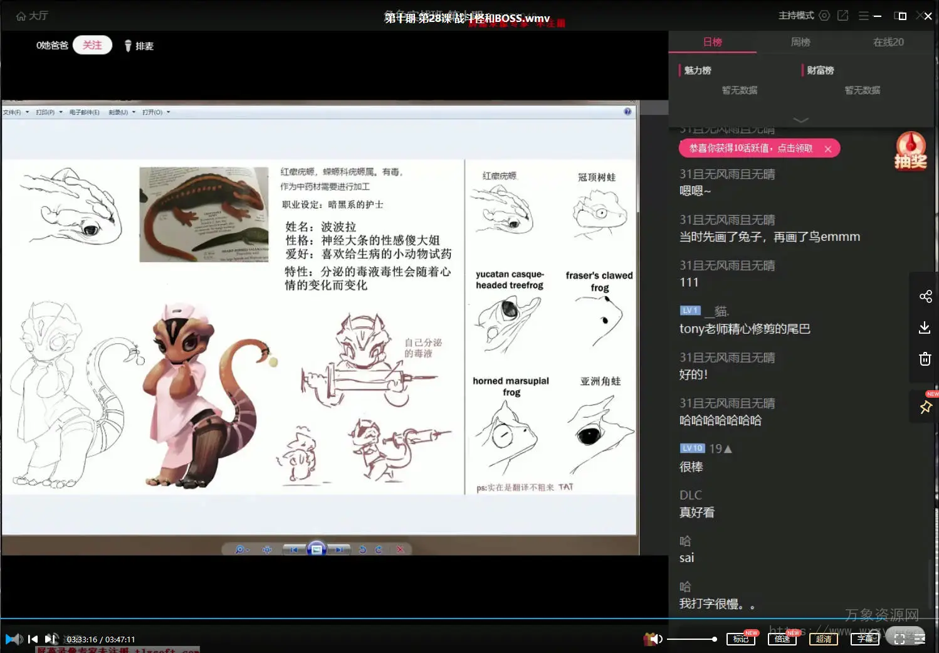Open the 超清 video quality menu
Image resolution: width=939 pixels, height=653 pixels.
[x=823, y=639]
